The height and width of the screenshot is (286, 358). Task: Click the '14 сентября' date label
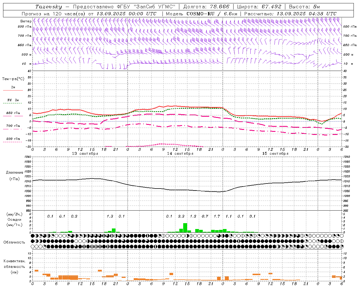[180, 154]
